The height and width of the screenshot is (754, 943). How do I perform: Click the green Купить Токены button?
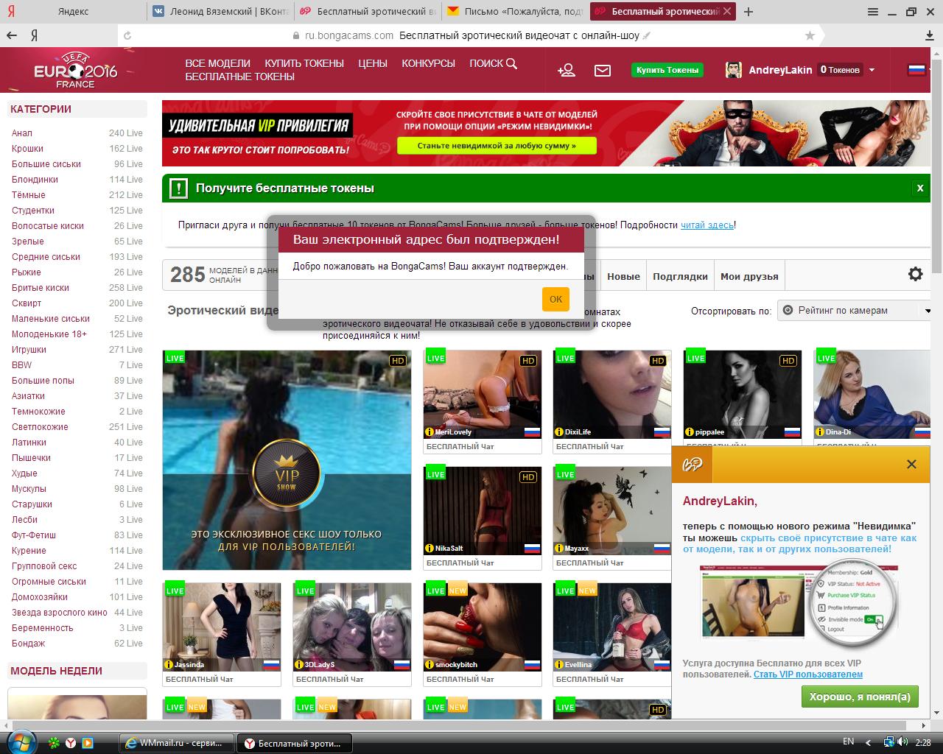tap(667, 70)
